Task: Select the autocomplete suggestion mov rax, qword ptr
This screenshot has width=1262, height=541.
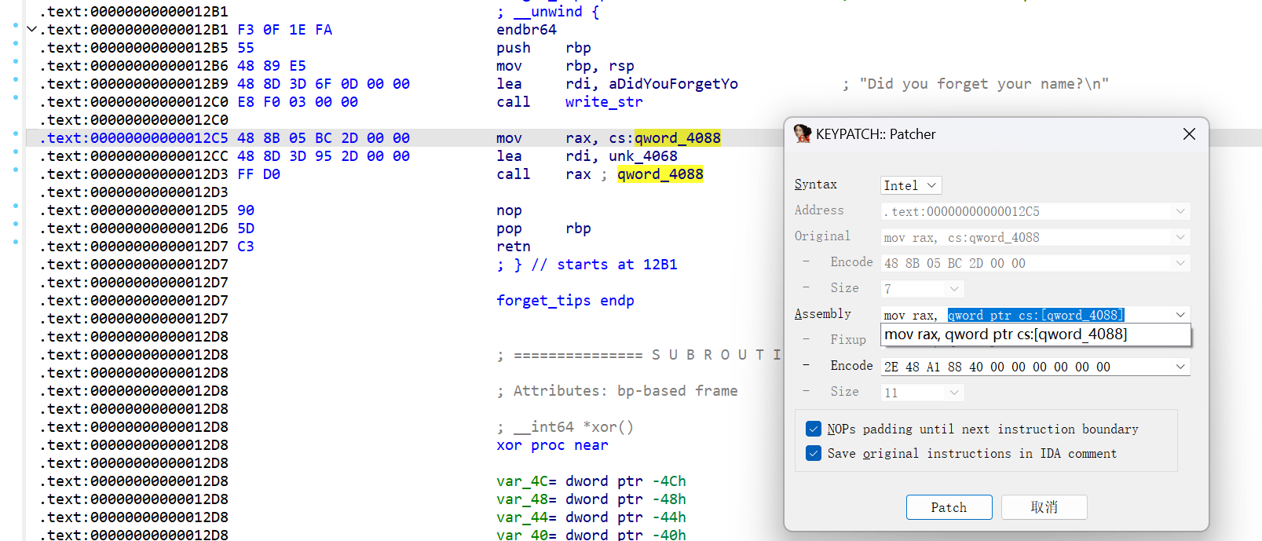Action: [x=1005, y=334]
